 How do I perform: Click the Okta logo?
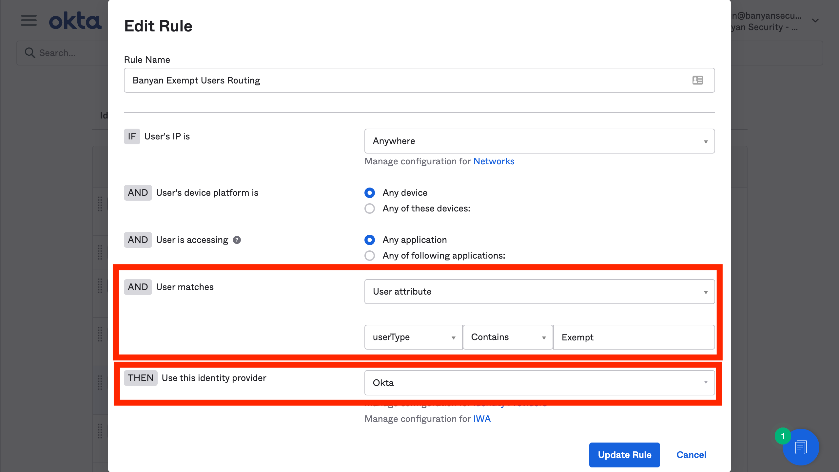[x=75, y=21]
